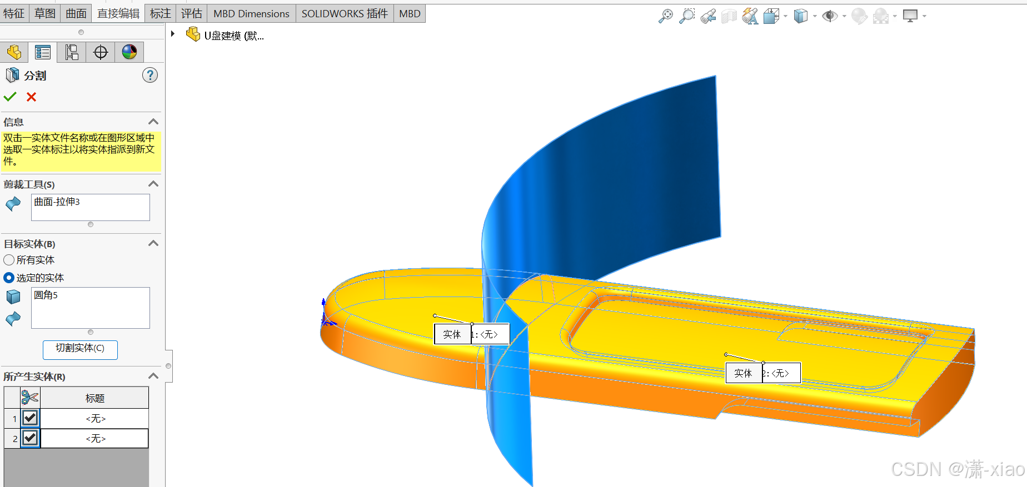Click the View Settings monitor icon
The width and height of the screenshot is (1027, 487).
pos(910,16)
